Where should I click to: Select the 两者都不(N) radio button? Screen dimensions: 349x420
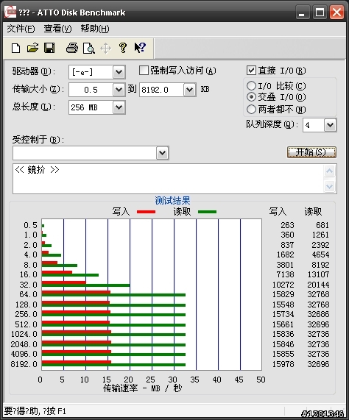(x=251, y=109)
